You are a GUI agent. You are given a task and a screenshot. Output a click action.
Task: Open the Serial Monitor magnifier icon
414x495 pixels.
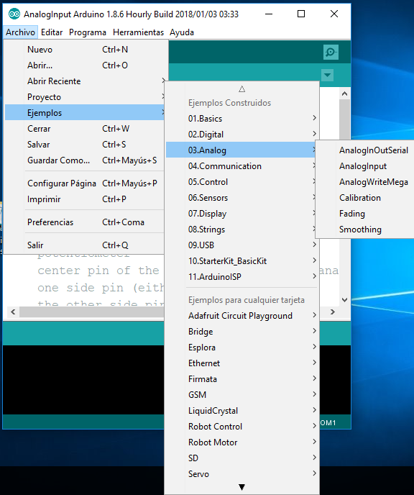[x=331, y=52]
